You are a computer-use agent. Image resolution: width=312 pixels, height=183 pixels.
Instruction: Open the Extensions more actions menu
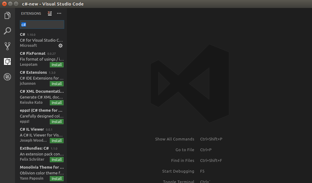[x=59, y=13]
